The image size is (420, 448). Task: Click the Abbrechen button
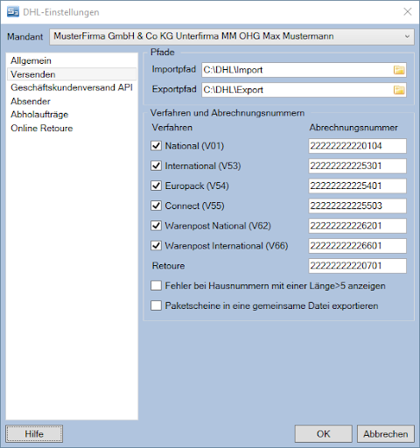[386, 434]
